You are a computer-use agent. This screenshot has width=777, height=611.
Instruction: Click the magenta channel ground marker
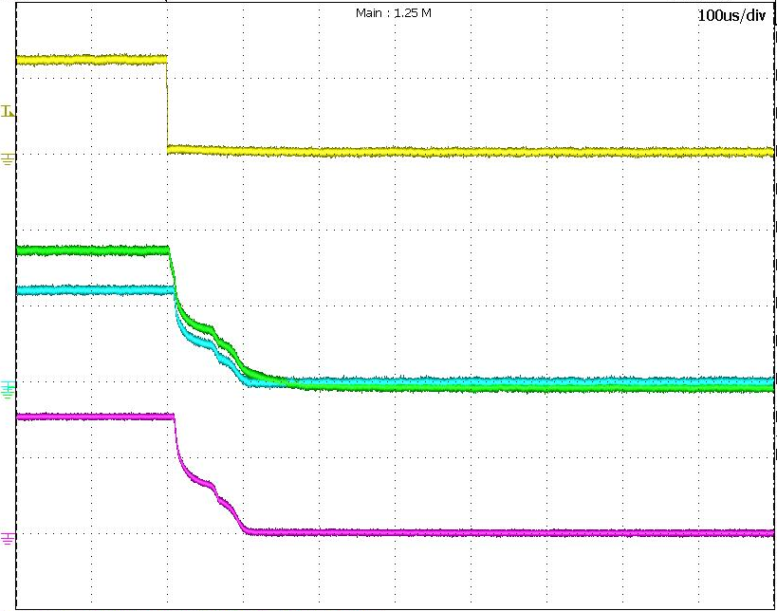click(9, 538)
